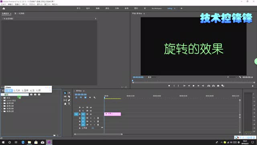Toggle lock on V3 track

pos(80,108)
